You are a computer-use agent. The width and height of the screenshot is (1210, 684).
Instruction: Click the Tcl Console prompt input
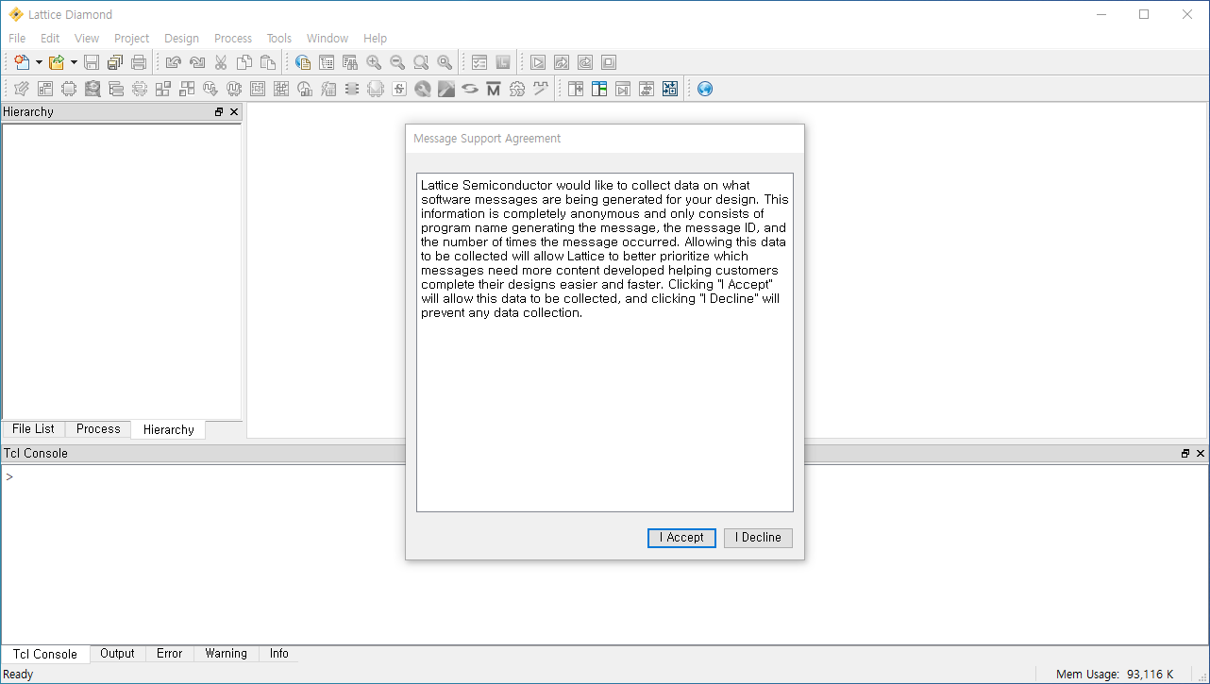pyautogui.click(x=604, y=555)
